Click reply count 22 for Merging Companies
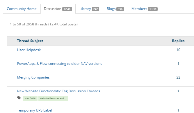 tap(178, 77)
